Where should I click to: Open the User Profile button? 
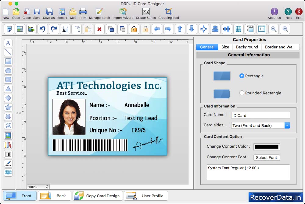[x=146, y=196]
